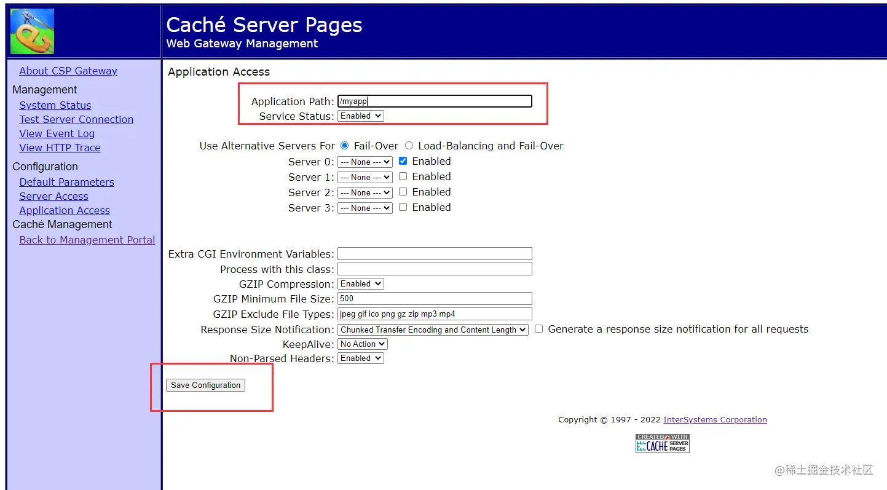Viewport: 887px width, 490px height.
Task: Go to Test Server Connection
Action: [76, 119]
